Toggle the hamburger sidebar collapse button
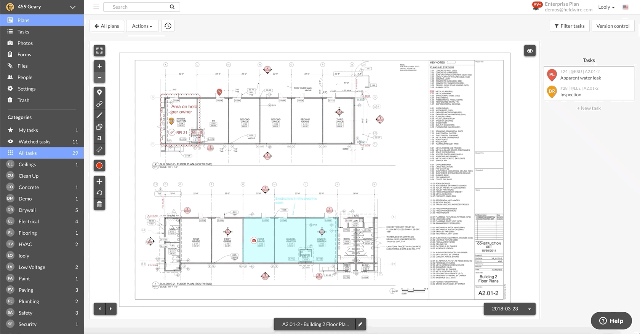Image resolution: width=640 pixels, height=334 pixels. (x=96, y=7)
